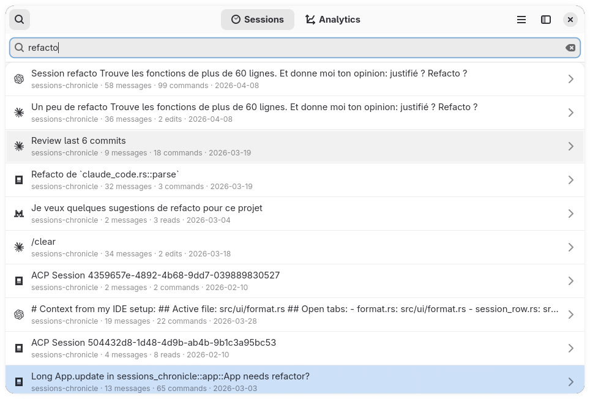
Task: Click the magnifier icon inside the search field
Action: [x=18, y=47]
